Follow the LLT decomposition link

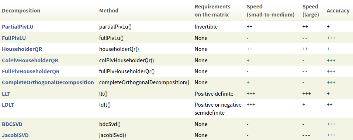coord(6,94)
